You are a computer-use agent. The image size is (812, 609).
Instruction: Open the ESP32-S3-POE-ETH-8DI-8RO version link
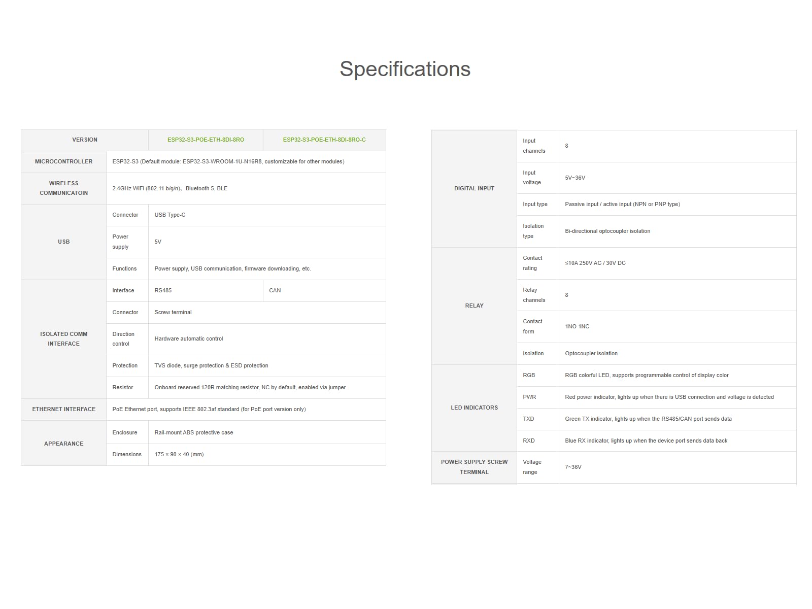(206, 140)
